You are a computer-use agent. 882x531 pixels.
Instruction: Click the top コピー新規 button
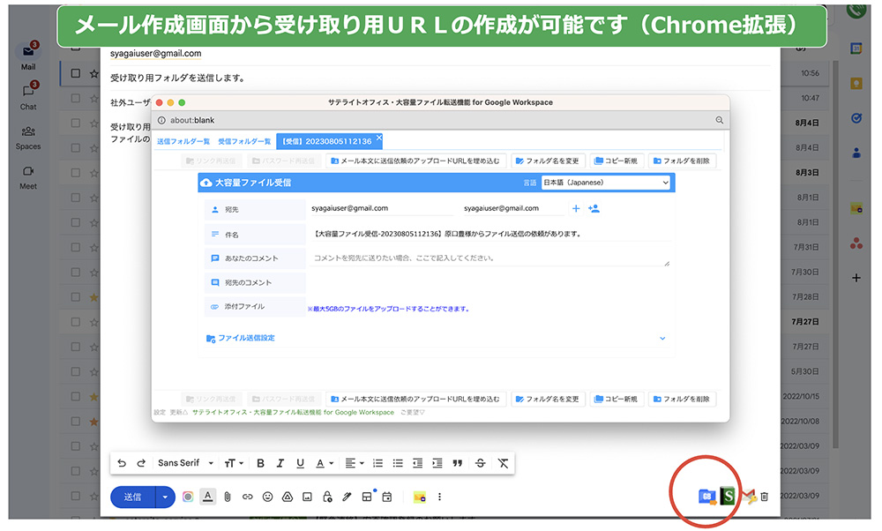click(616, 161)
